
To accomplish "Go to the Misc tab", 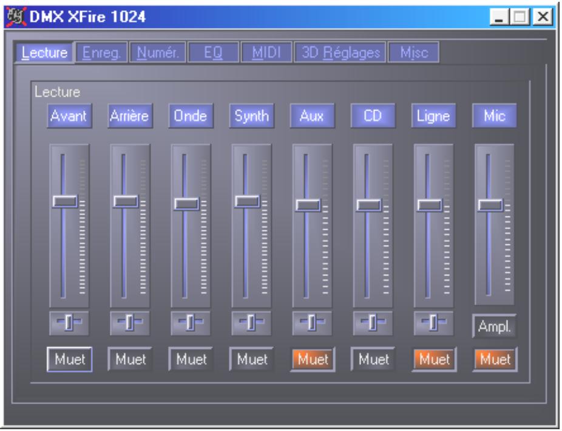I will tap(414, 53).
